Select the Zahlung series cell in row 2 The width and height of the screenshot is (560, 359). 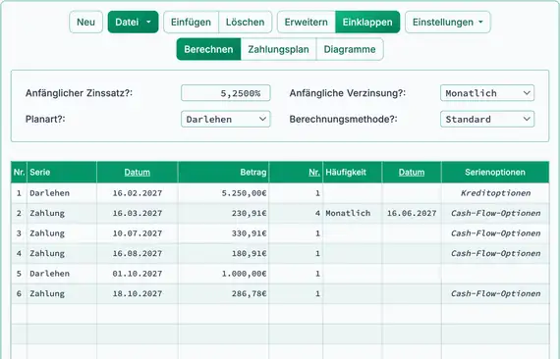pyautogui.click(x=62, y=213)
